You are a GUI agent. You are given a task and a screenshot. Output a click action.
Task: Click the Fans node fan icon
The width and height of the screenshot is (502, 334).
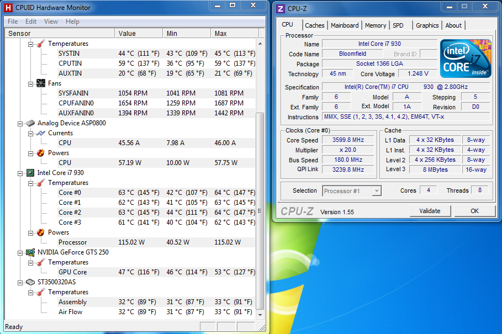[x=41, y=83]
